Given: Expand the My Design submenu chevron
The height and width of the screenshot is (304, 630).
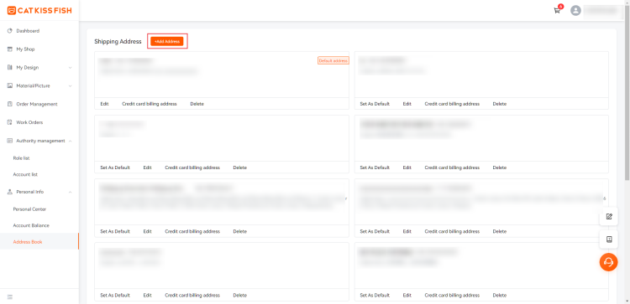Looking at the screenshot, I should (71, 68).
